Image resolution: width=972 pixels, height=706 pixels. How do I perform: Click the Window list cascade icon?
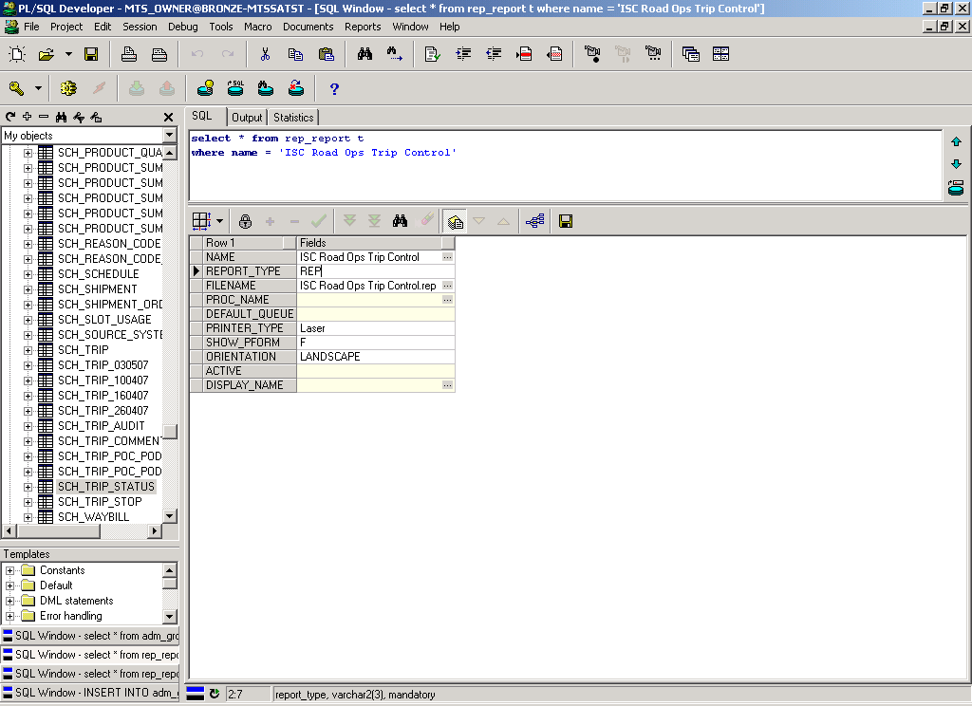[691, 54]
